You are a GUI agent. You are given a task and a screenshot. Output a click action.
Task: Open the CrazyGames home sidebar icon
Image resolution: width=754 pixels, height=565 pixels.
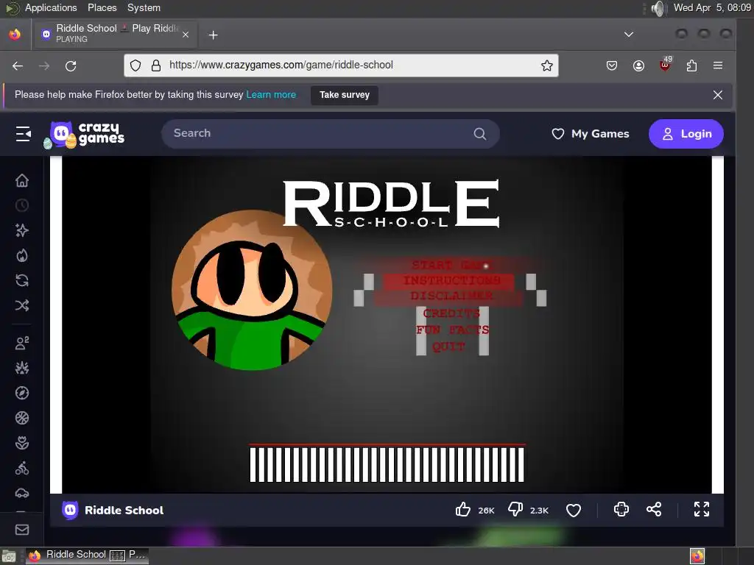pos(22,181)
